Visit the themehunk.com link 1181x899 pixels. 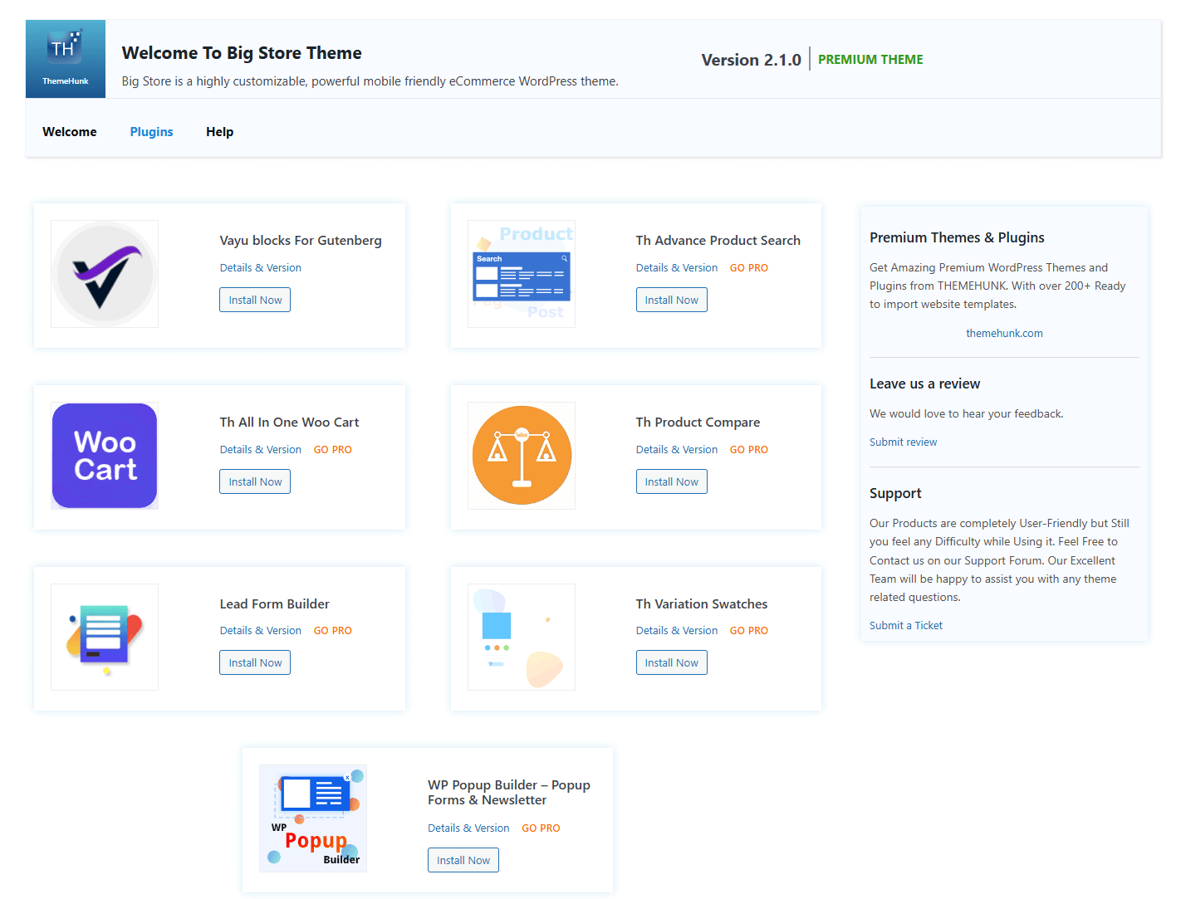(x=1004, y=334)
